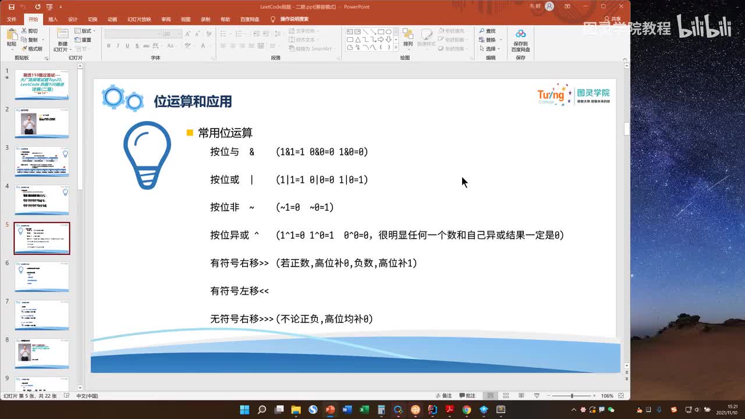Image resolution: width=745 pixels, height=419 pixels.
Task: Open the font size dropdown
Action: [x=179, y=34]
